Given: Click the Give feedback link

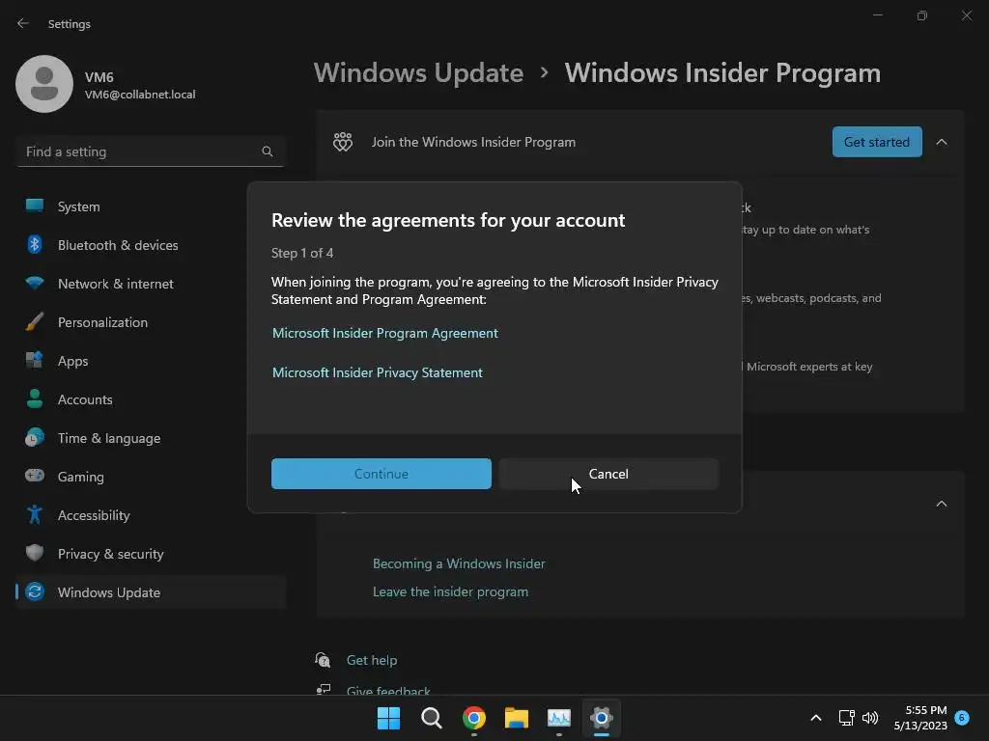Looking at the screenshot, I should (388, 691).
